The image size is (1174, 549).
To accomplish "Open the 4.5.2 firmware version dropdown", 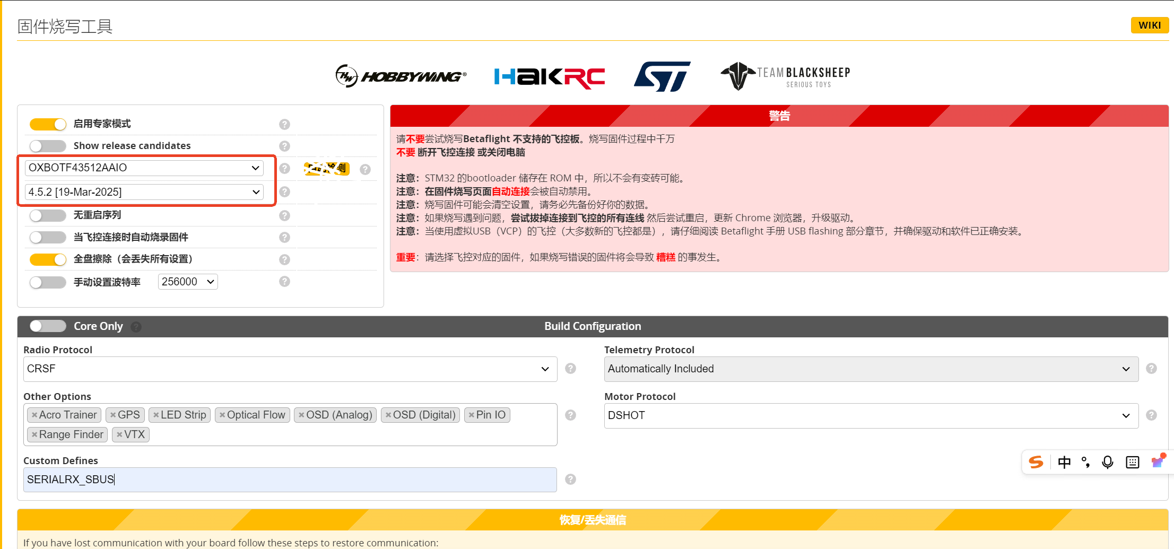I will click(x=144, y=192).
